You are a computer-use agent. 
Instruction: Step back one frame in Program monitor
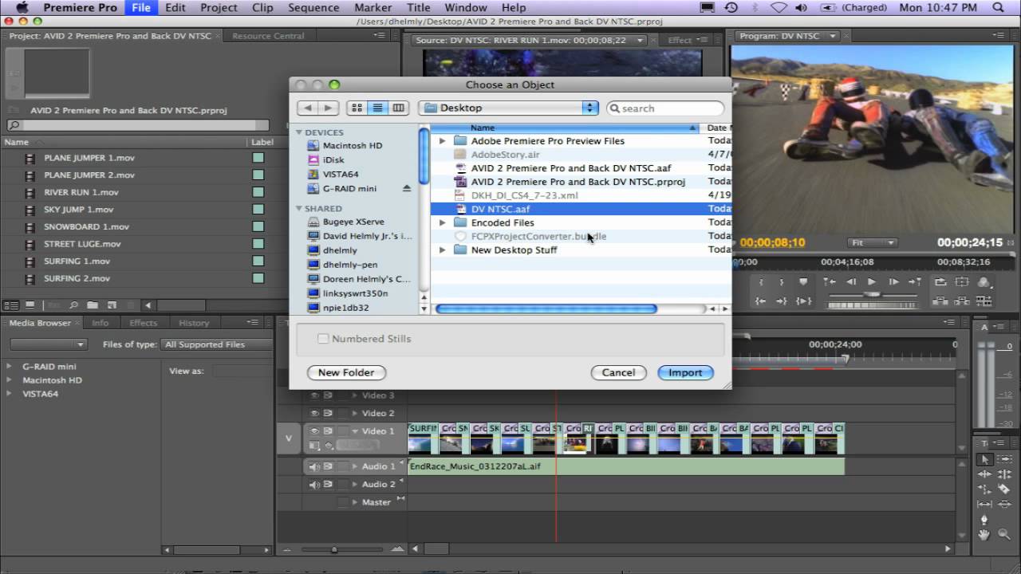tap(851, 281)
